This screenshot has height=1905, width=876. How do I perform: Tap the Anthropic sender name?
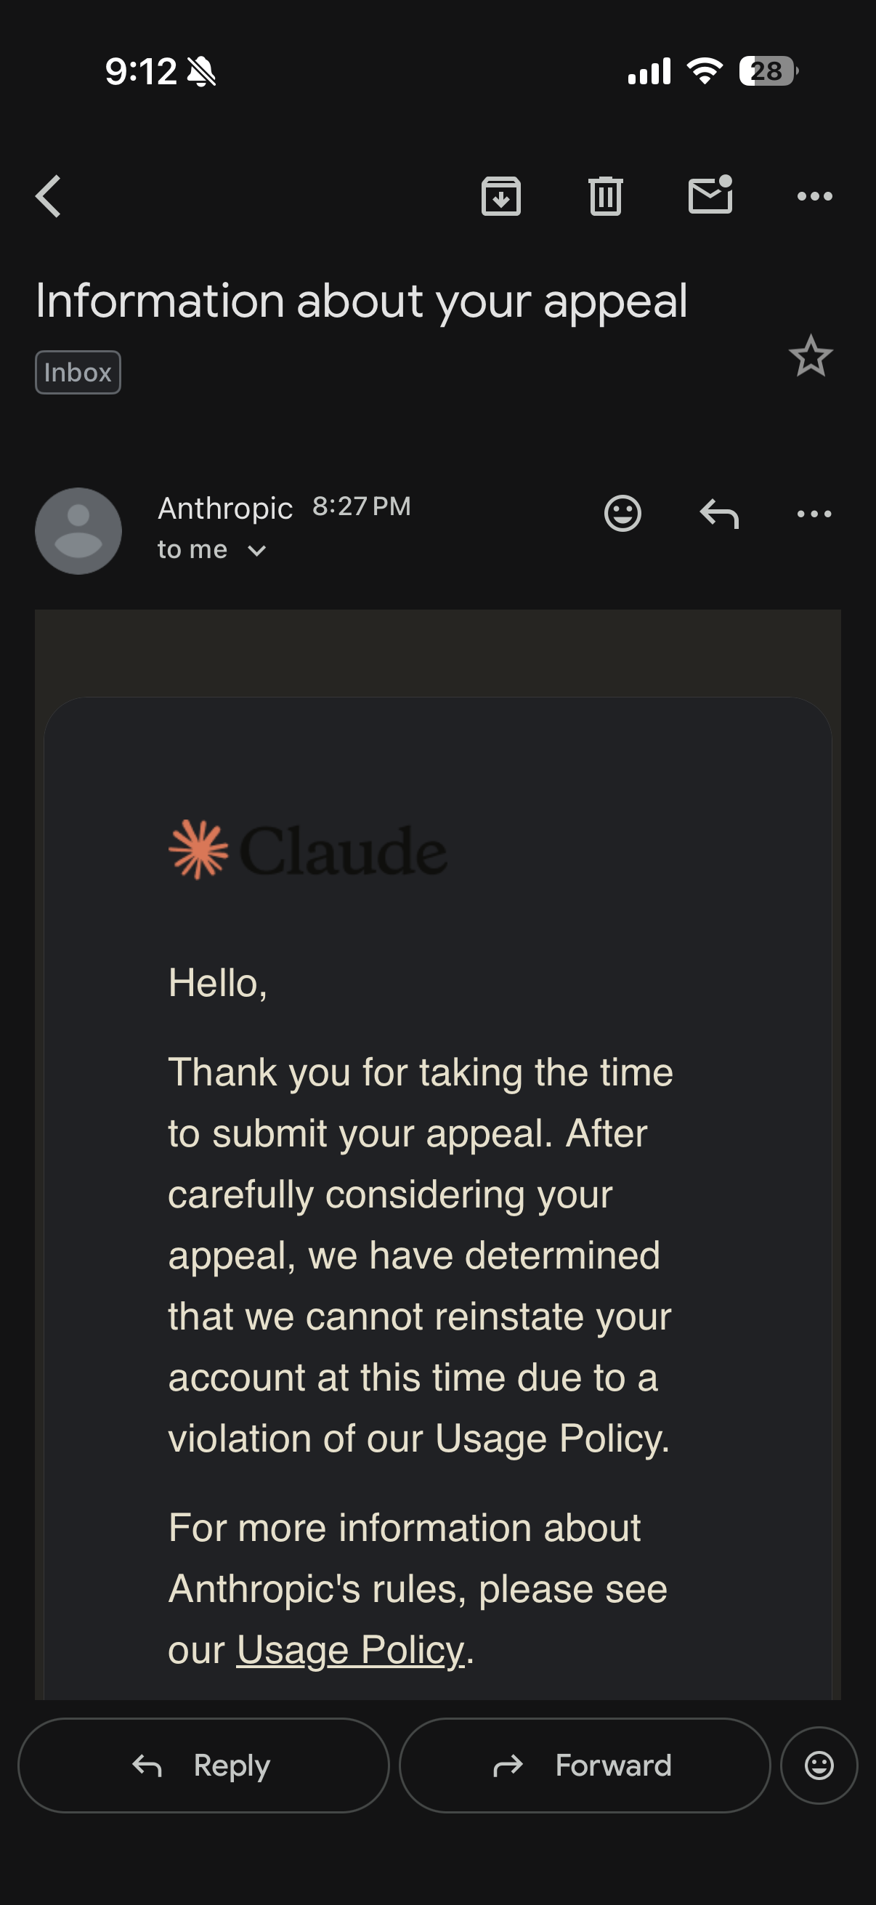pyautogui.click(x=225, y=508)
